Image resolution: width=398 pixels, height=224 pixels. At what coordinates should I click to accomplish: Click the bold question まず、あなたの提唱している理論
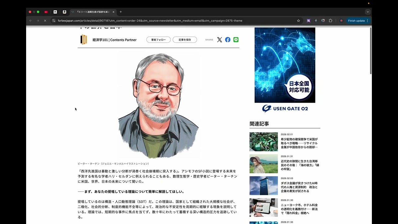click(x=131, y=192)
